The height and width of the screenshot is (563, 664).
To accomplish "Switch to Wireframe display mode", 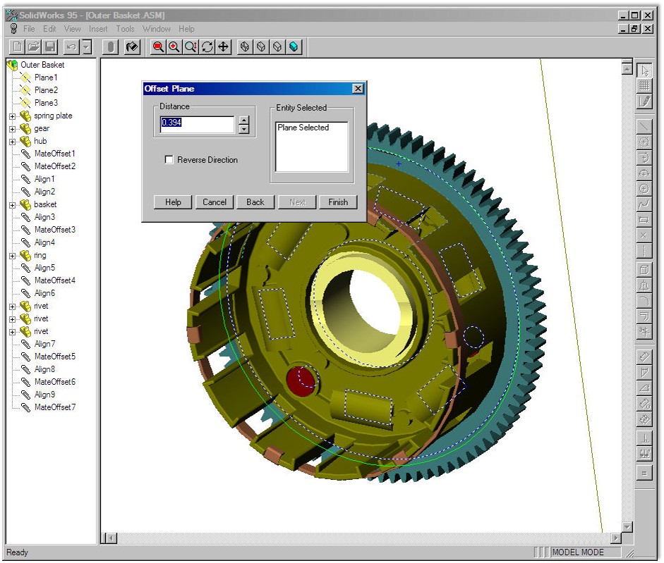I will point(246,48).
